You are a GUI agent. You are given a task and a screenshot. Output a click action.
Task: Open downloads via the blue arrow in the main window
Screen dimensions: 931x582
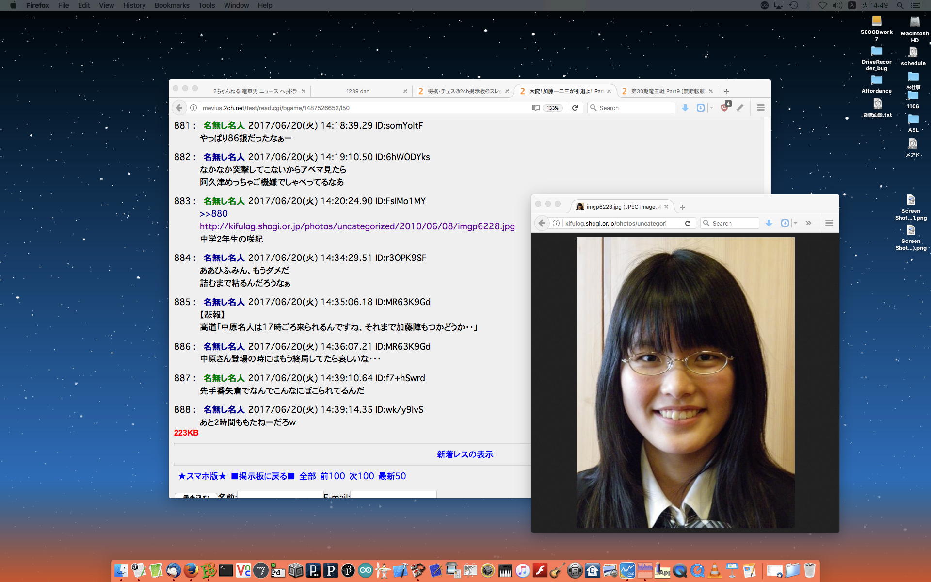click(x=685, y=108)
